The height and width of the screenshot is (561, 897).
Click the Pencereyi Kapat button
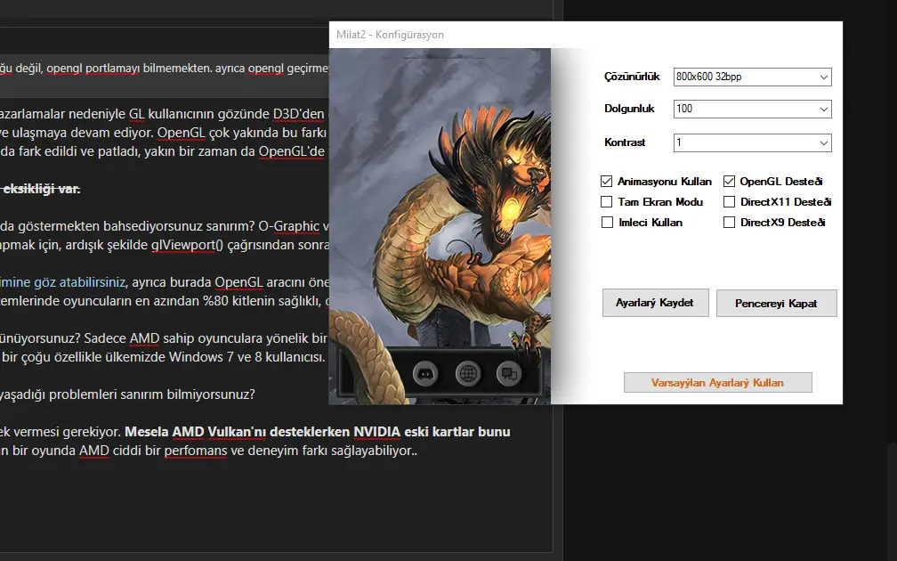click(x=777, y=303)
